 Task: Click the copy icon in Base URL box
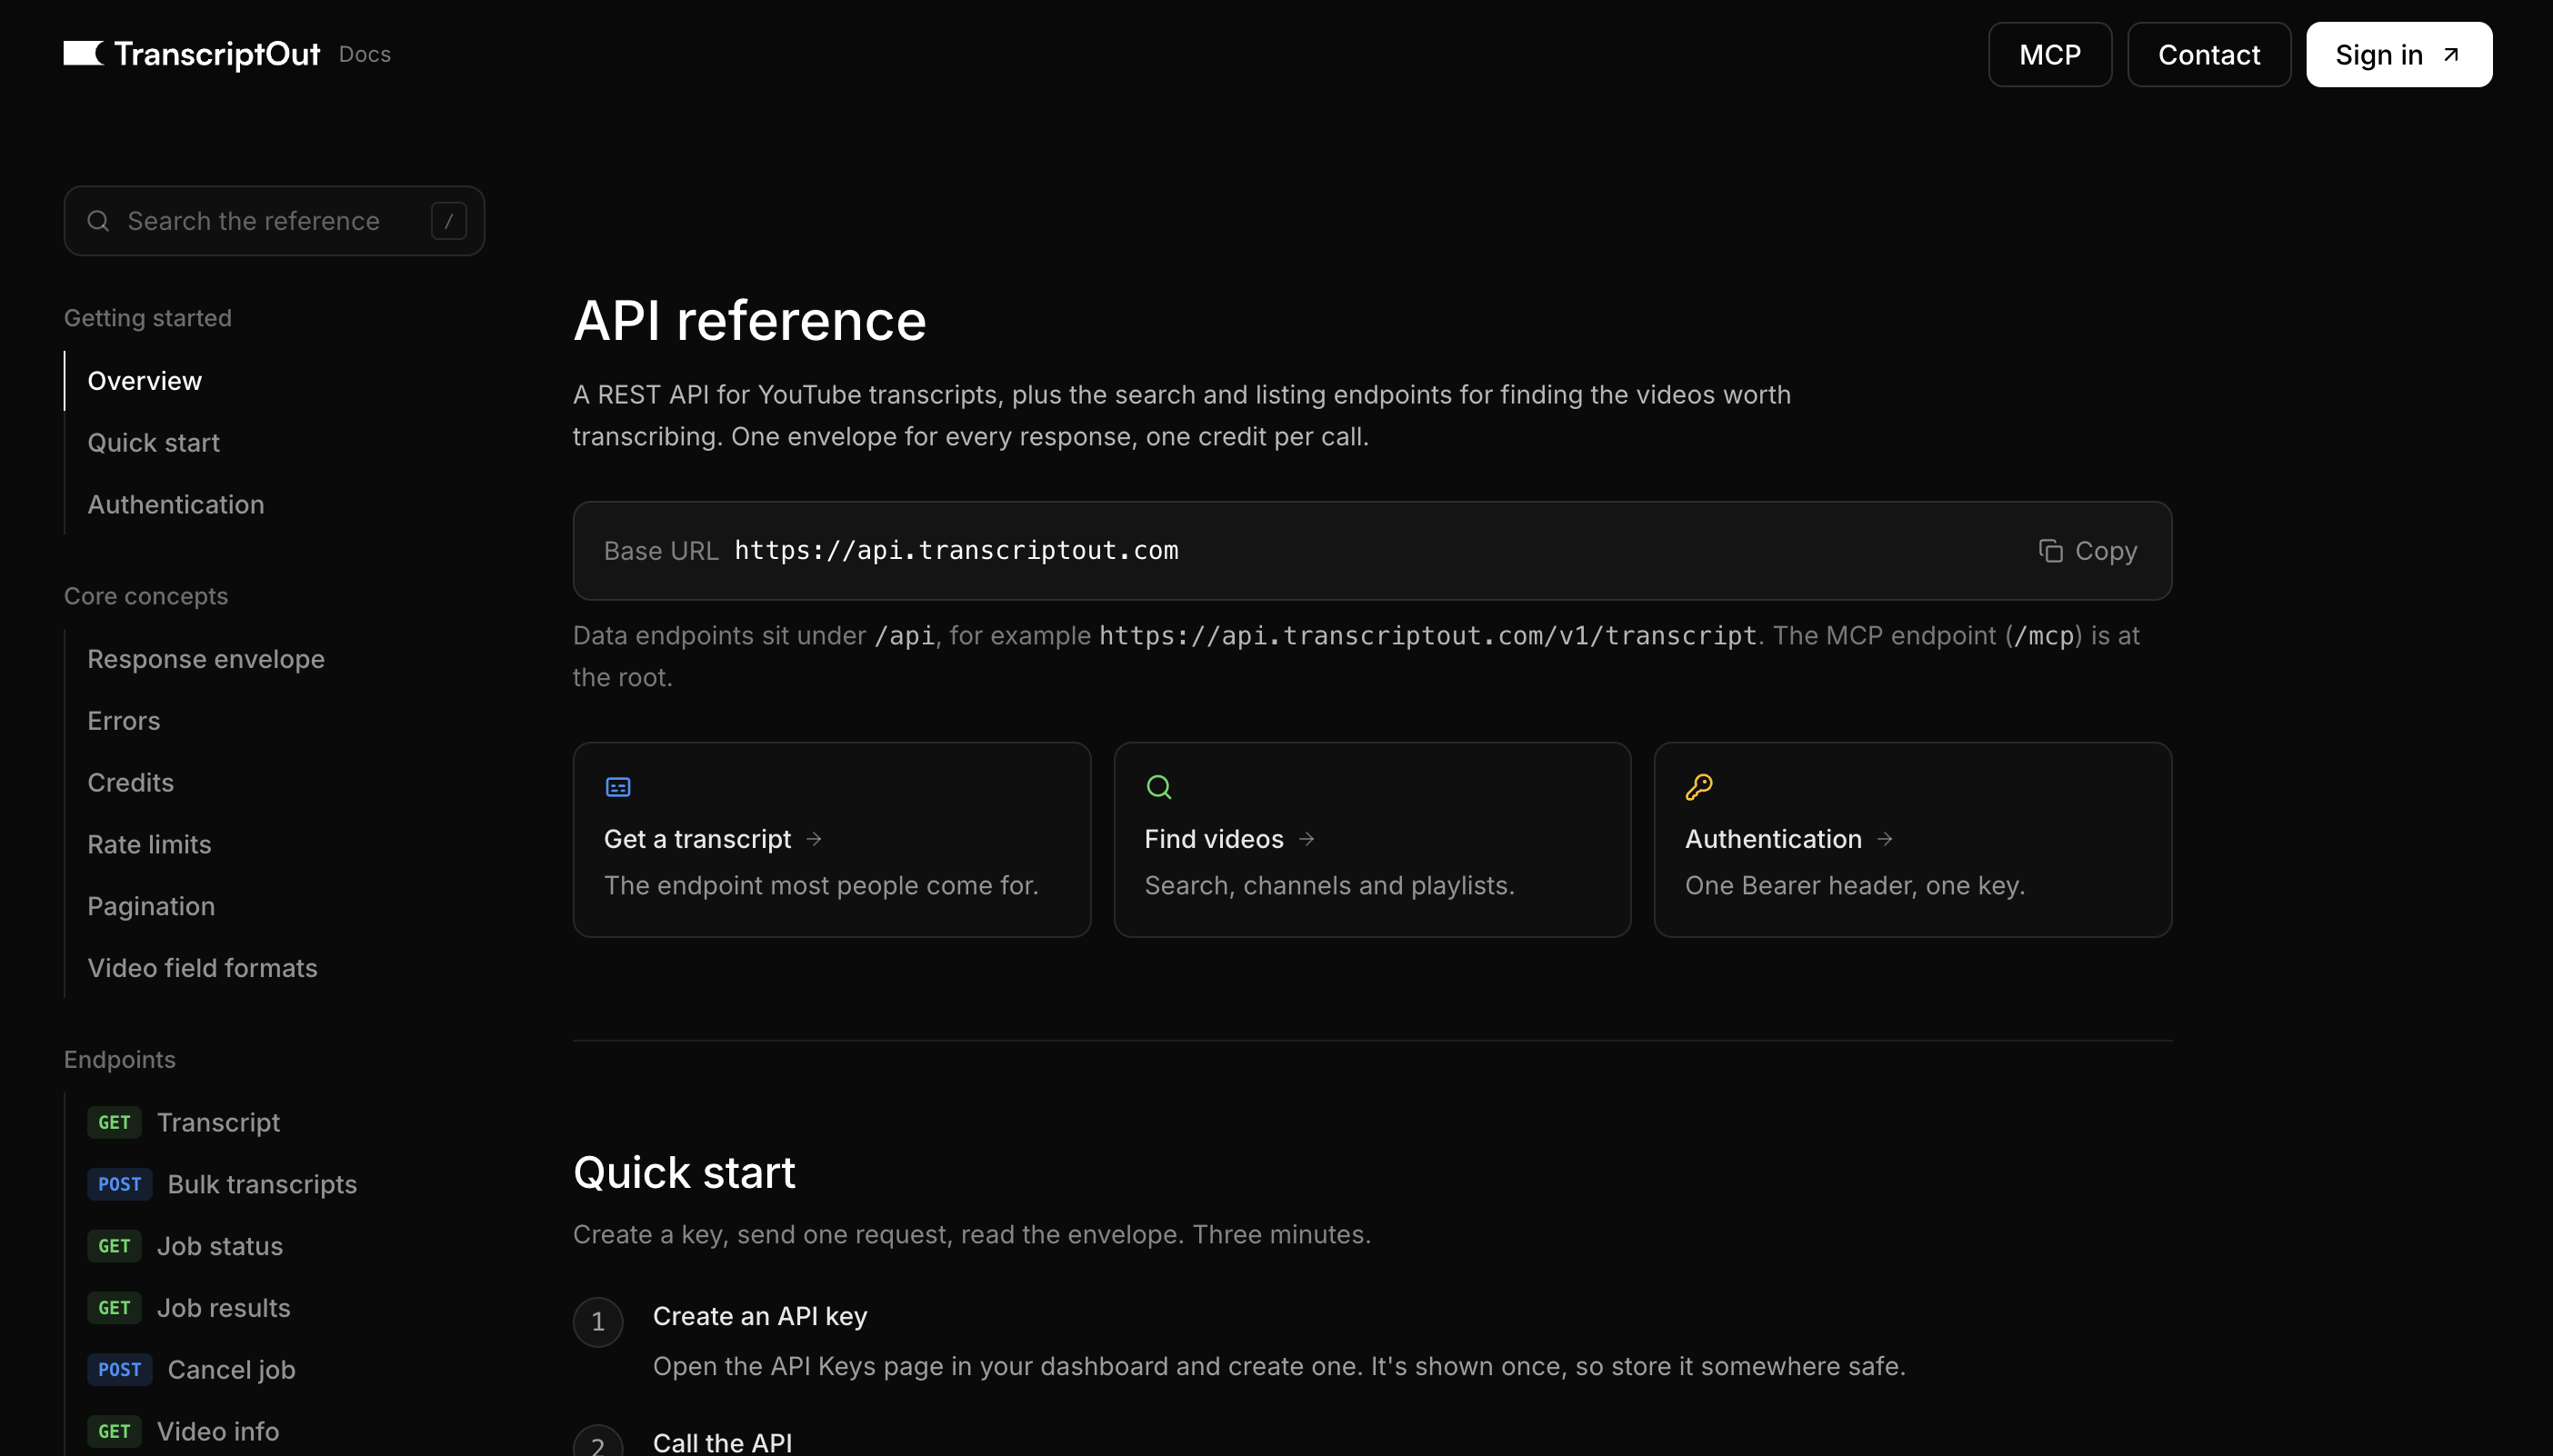click(x=2051, y=550)
